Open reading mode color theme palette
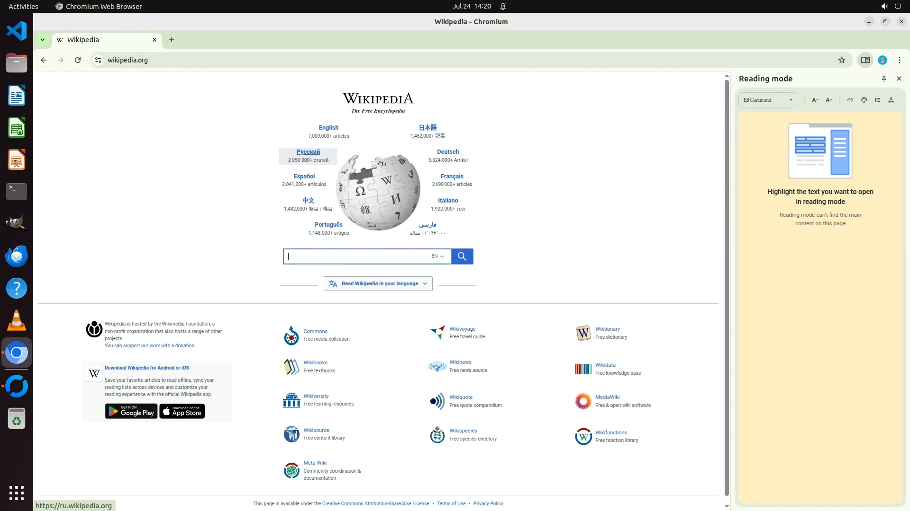This screenshot has width=910, height=511. tap(864, 100)
